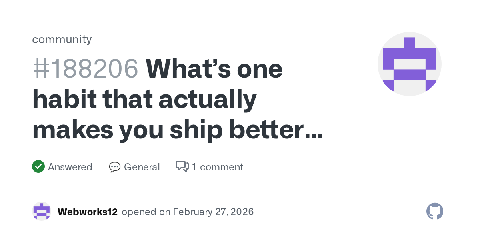This screenshot has width=480, height=240.
Task: Click the 'habit that actually' title line
Action: (x=144, y=99)
